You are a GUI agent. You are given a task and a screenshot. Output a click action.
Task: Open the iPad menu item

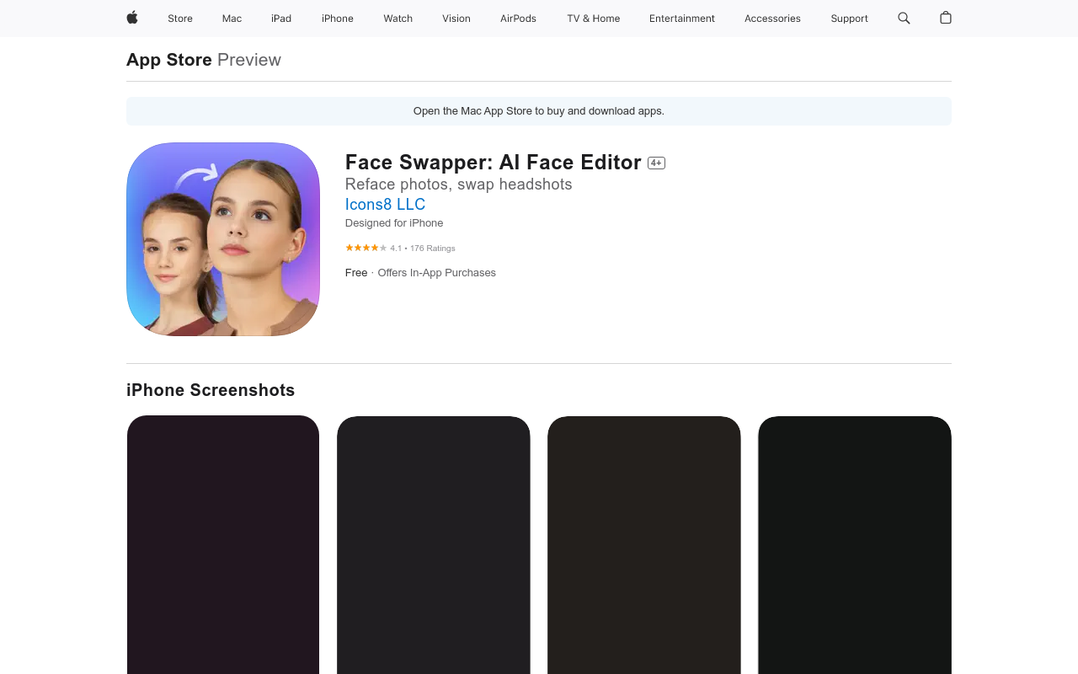(x=281, y=19)
